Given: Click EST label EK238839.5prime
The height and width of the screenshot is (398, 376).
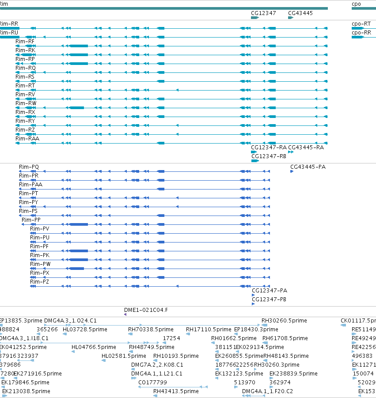Looking at the screenshot, I should pyautogui.click(x=293, y=374).
